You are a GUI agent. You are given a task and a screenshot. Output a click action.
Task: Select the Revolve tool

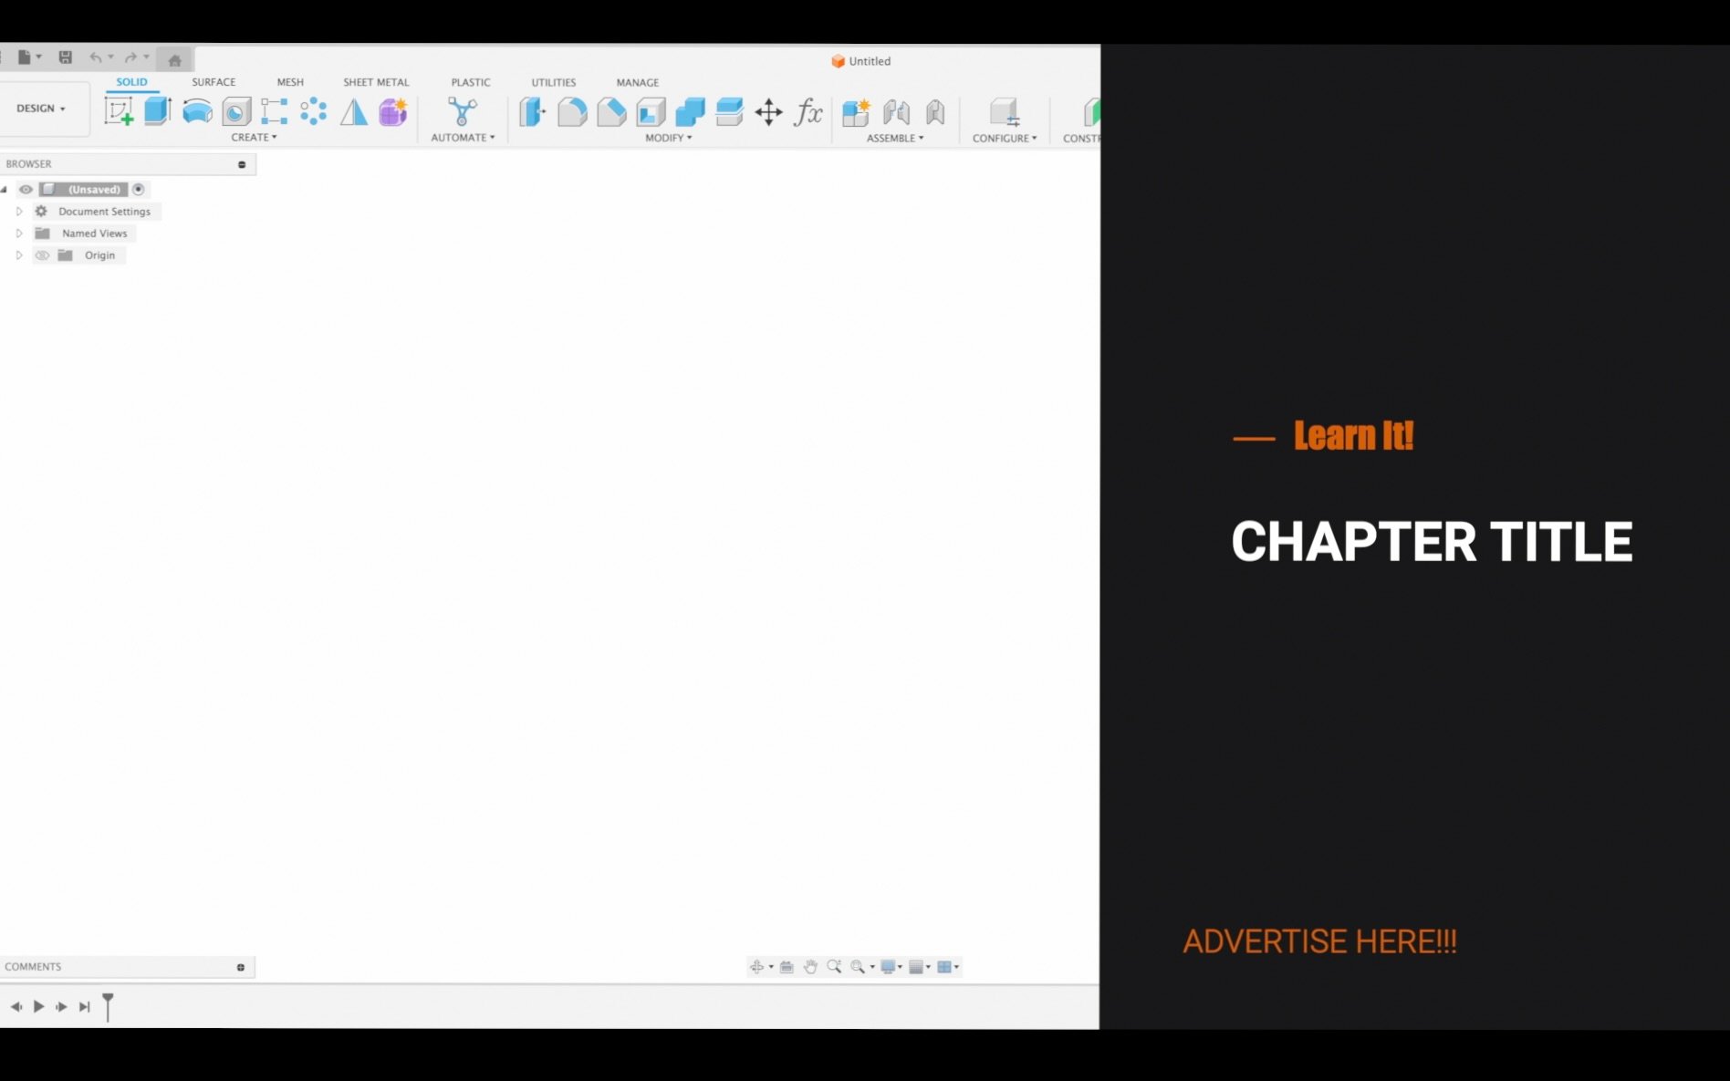click(197, 111)
